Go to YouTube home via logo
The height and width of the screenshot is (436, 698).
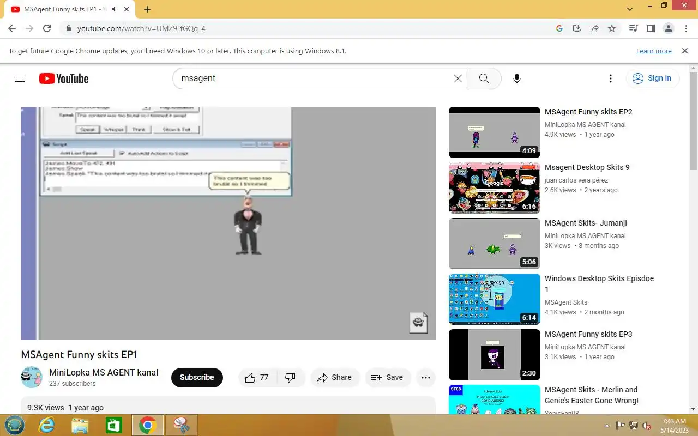click(x=64, y=78)
